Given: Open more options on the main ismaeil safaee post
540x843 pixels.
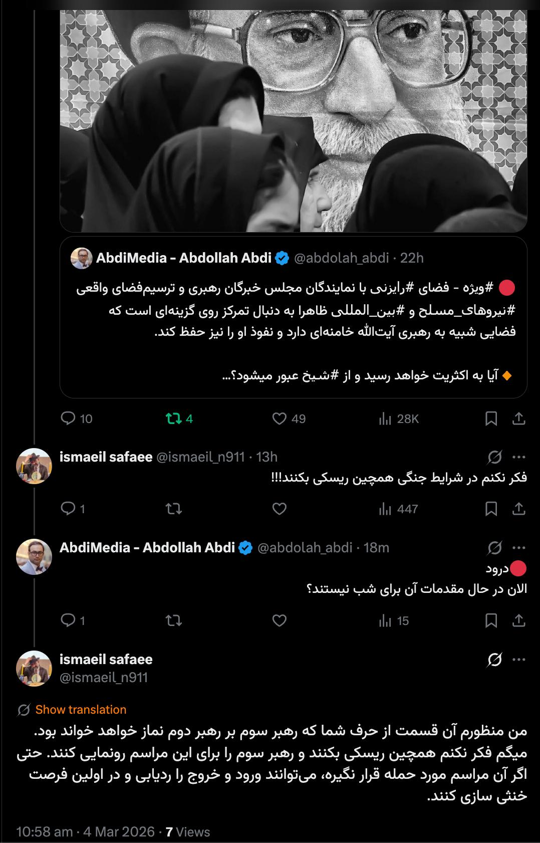Looking at the screenshot, I should point(519,660).
